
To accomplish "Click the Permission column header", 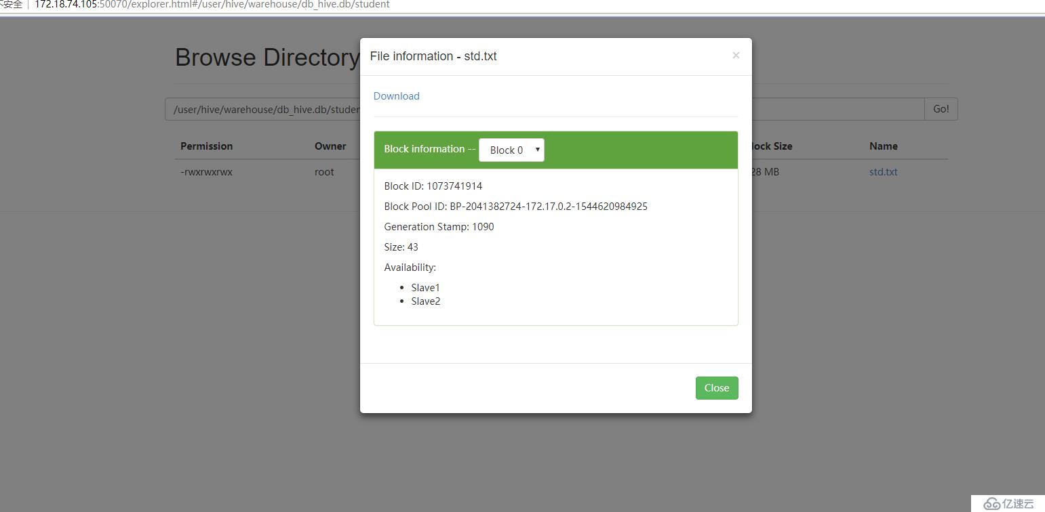I will coord(206,146).
